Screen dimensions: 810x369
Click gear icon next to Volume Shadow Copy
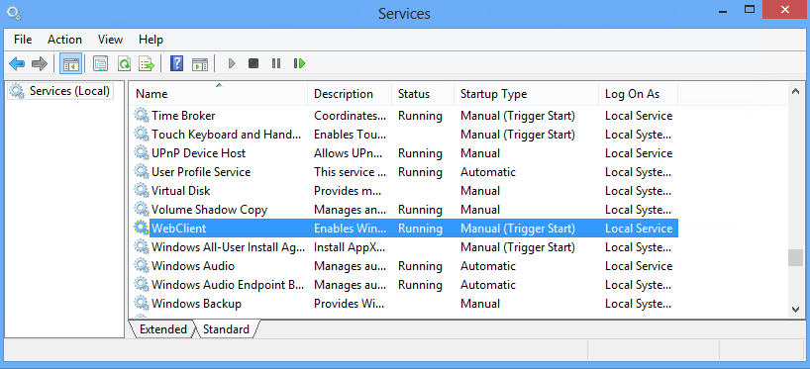(x=142, y=210)
